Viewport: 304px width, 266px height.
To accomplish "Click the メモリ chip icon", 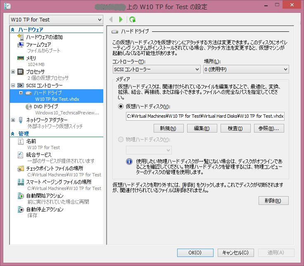I will (x=21, y=58).
